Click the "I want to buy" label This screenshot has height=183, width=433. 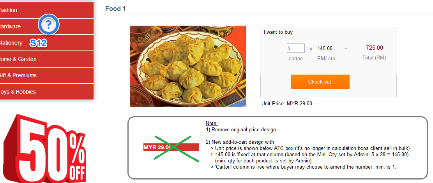click(x=278, y=32)
